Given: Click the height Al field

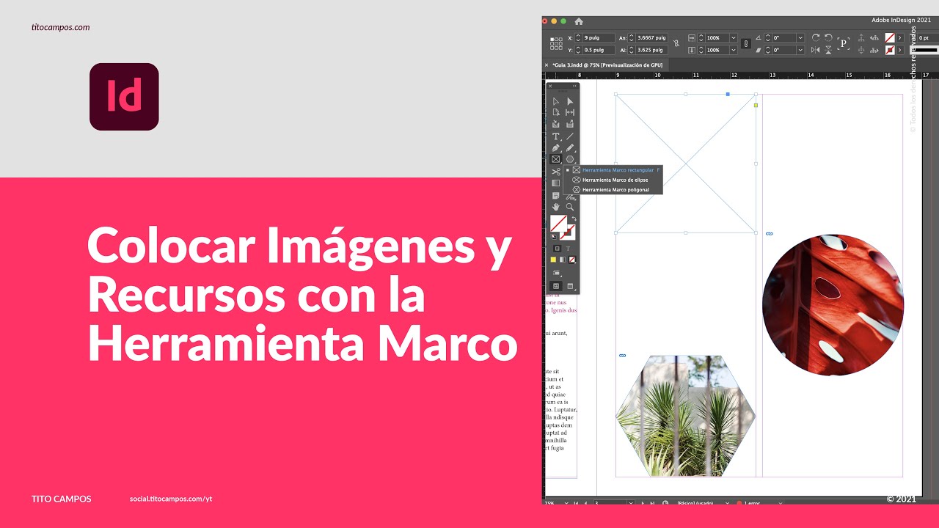Looking at the screenshot, I should (x=651, y=50).
